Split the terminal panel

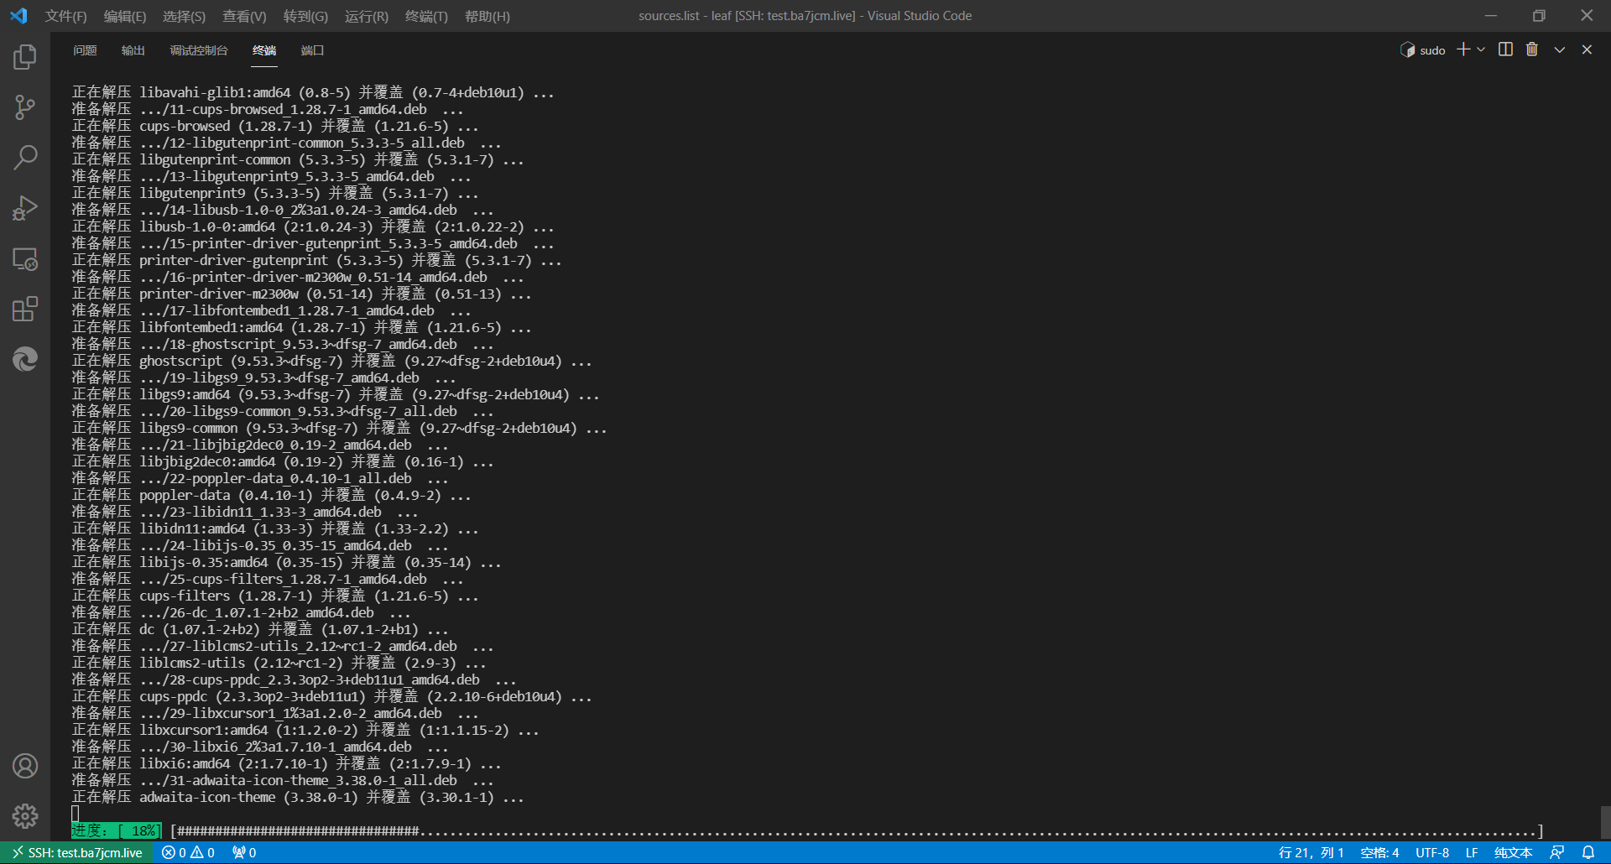(1505, 49)
